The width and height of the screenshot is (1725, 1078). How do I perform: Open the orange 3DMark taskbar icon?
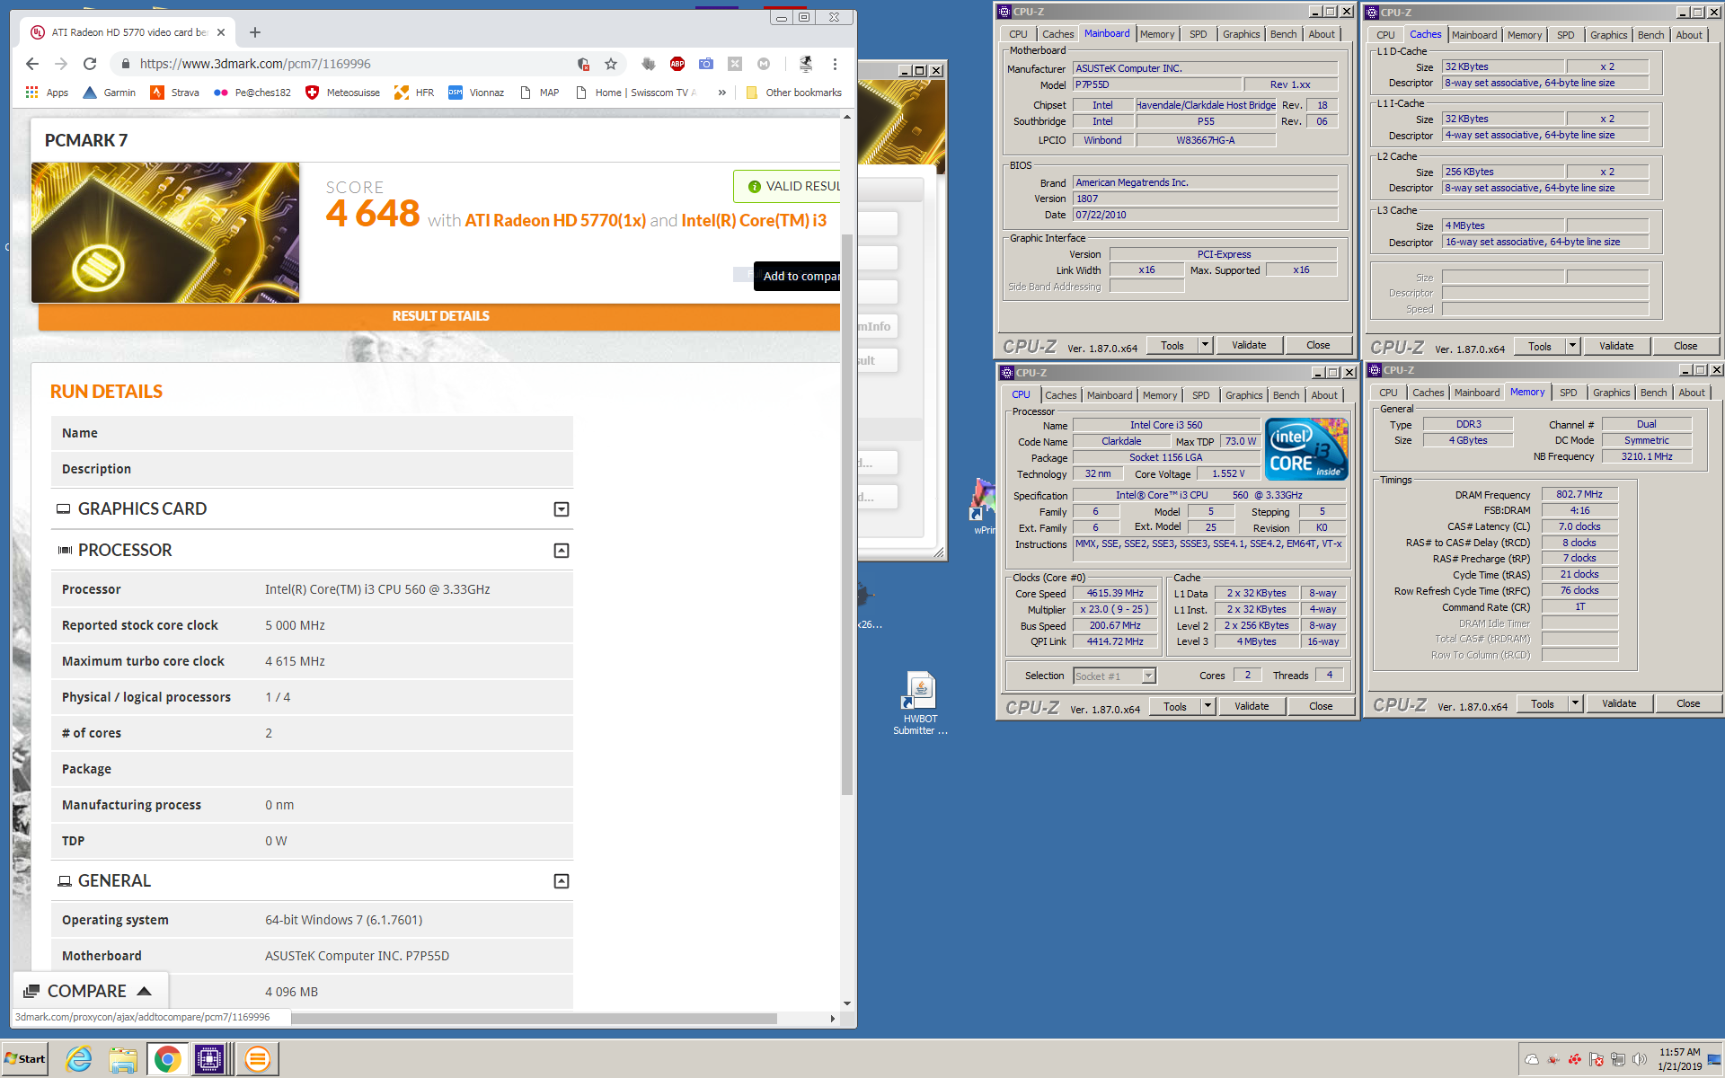[258, 1059]
